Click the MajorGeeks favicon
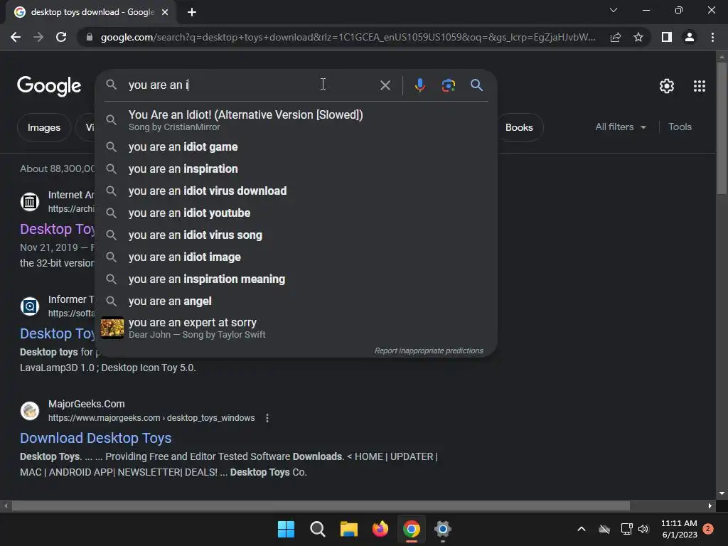The width and height of the screenshot is (728, 546). 30,411
